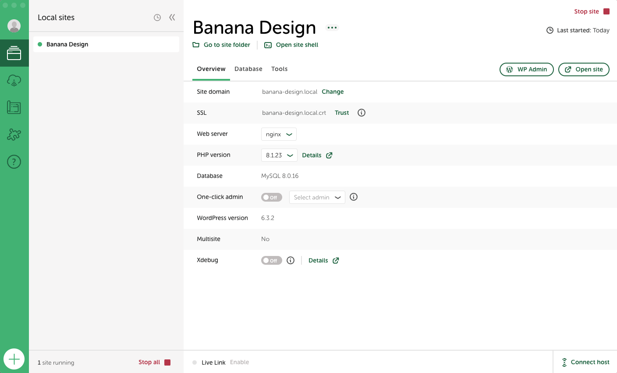This screenshot has height=373, width=617.
Task: Switch to the Overview tab
Action: (x=211, y=69)
